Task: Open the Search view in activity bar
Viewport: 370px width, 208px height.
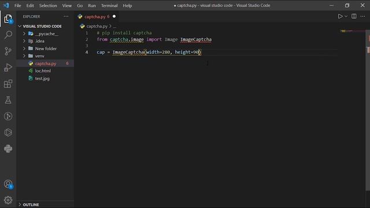Action: click(8, 35)
